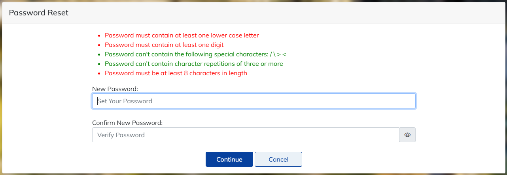507x175 pixels.
Task: Toggle password visibility with the eye icon
Action: (x=407, y=135)
